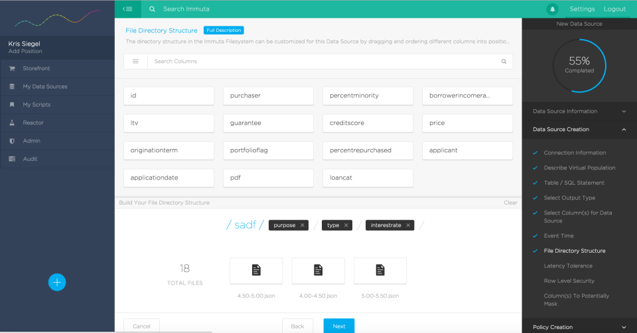Select the ltv column chip
The image size is (637, 333).
[x=169, y=123]
